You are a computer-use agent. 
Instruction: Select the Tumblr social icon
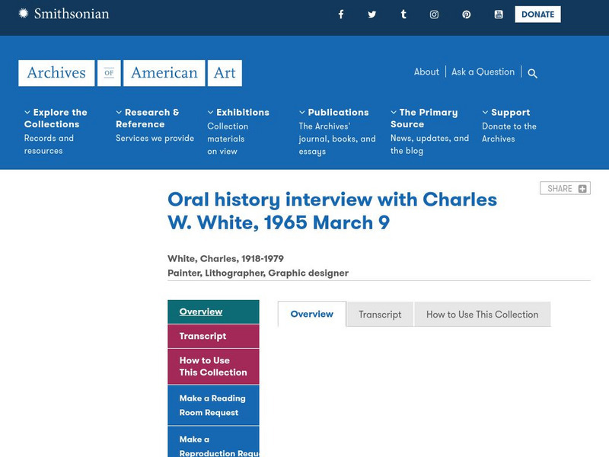point(403,14)
